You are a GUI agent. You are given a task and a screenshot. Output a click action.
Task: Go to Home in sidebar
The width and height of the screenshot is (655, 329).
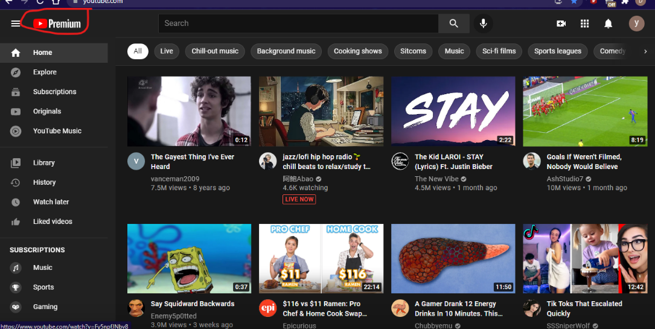[x=54, y=53]
